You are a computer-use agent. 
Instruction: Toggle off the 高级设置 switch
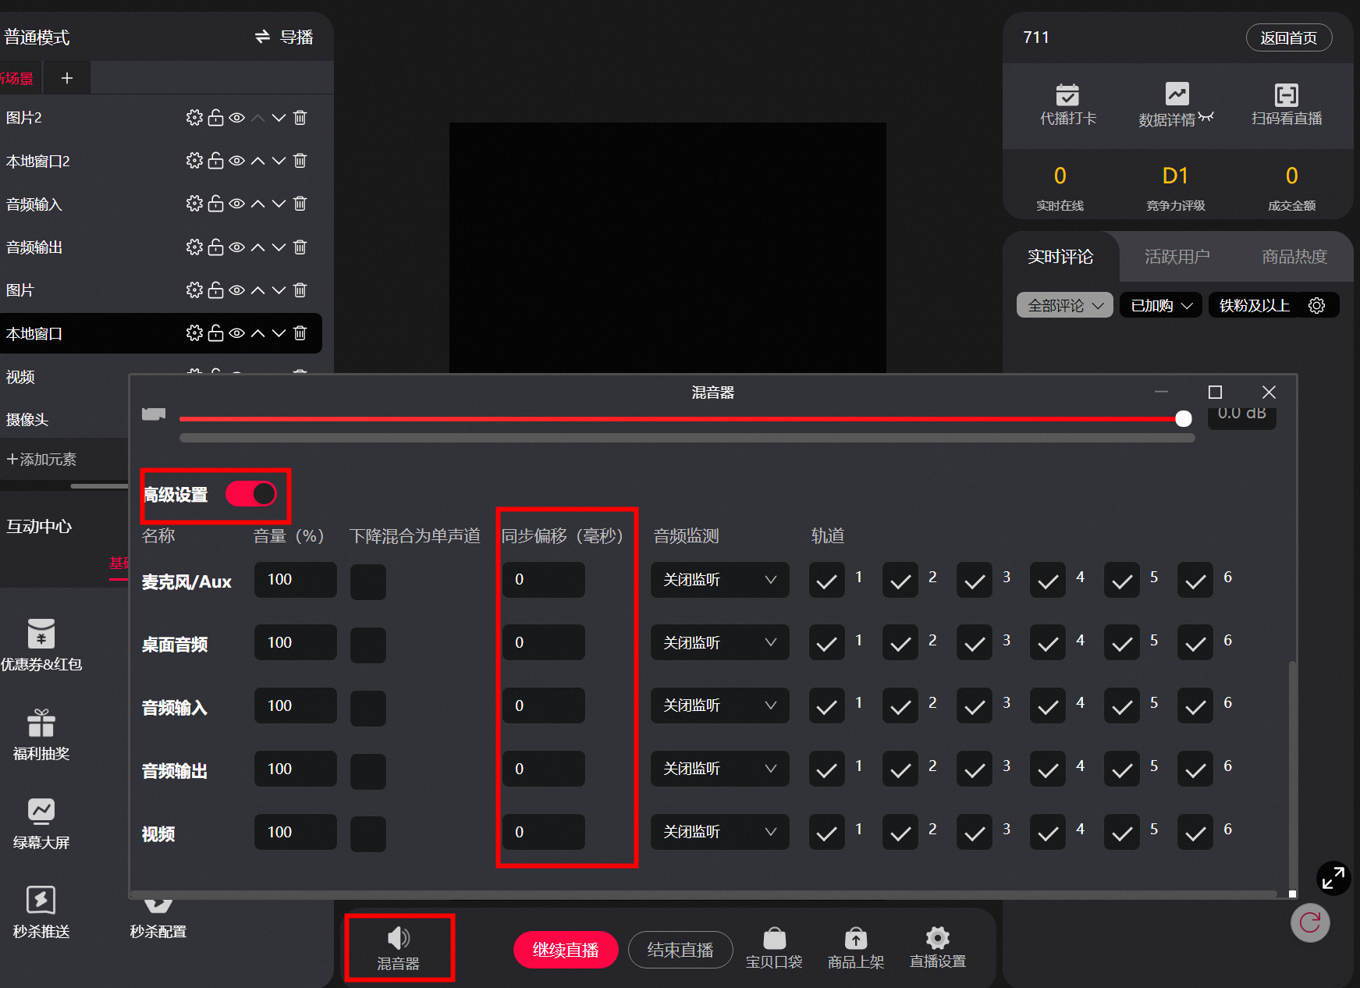pos(251,494)
